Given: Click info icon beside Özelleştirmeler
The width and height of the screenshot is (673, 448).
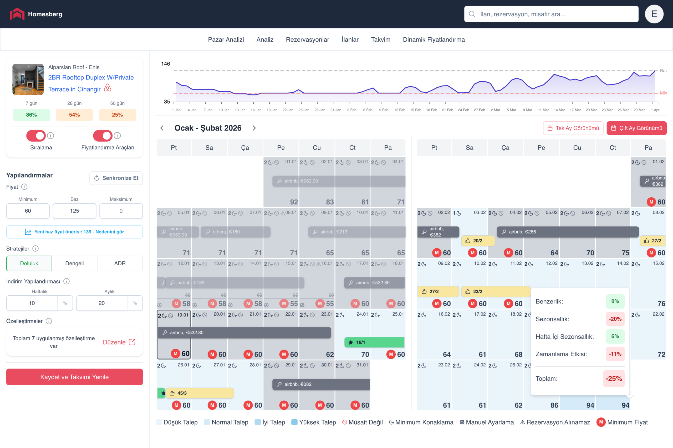Looking at the screenshot, I should coord(49,321).
